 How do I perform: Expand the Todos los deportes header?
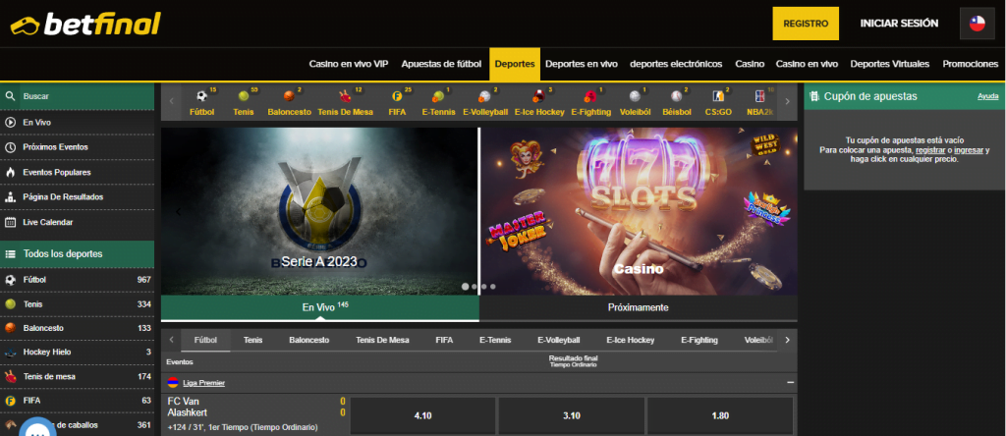pyautogui.click(x=77, y=254)
